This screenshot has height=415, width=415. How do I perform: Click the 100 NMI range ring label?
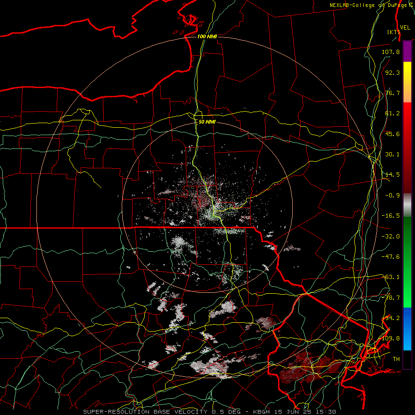click(207, 36)
